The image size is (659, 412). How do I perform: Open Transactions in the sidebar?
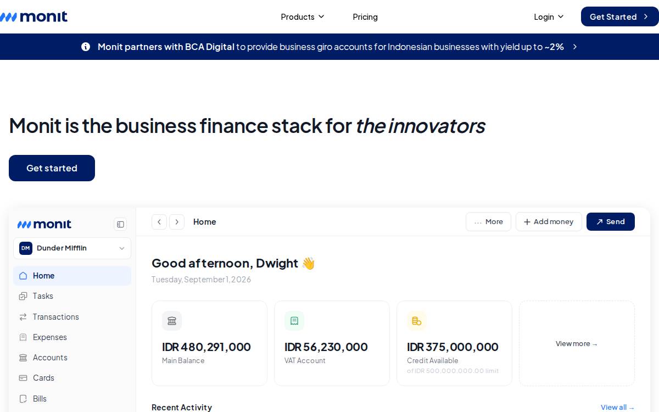72,317
